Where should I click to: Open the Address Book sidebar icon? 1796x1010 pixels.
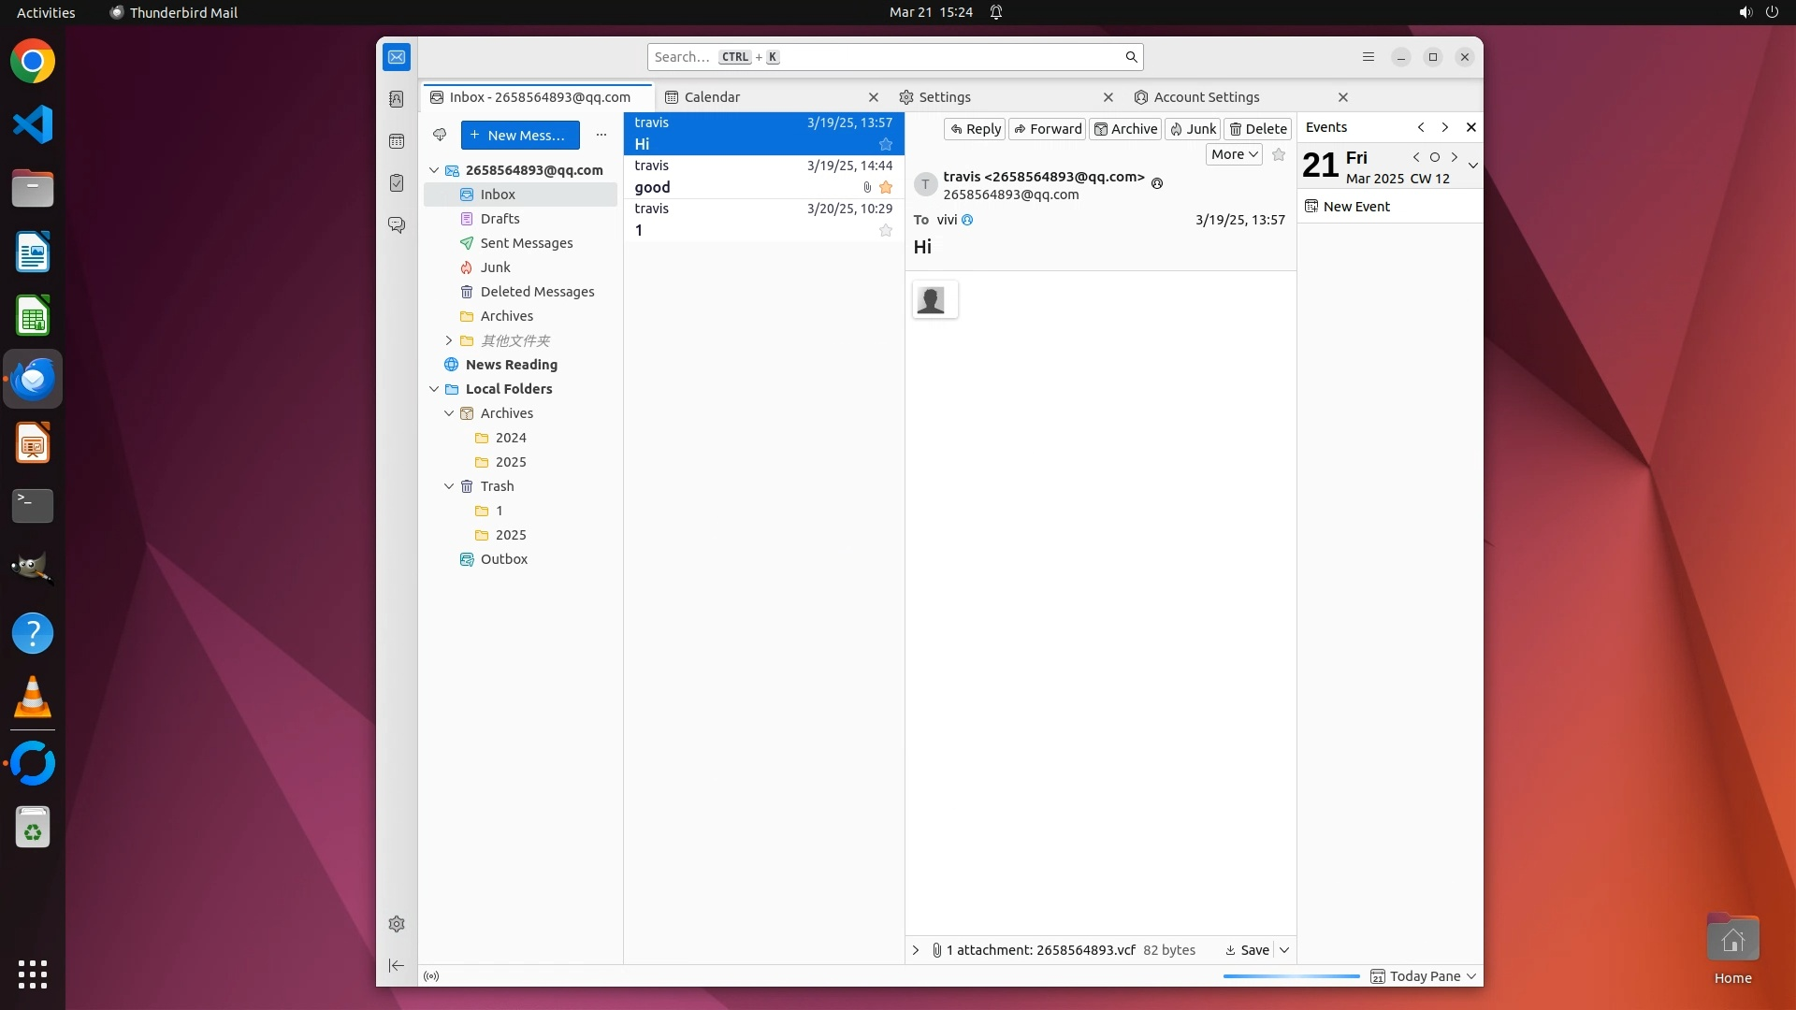(397, 99)
